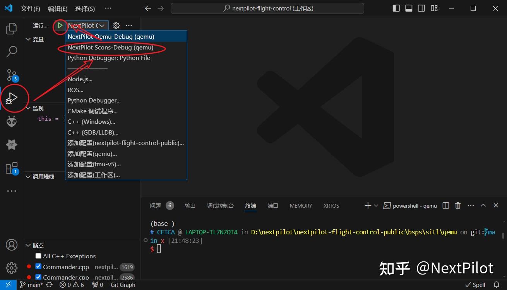Kill the terminal with the trash icon
507x290 pixels.
[x=458, y=206]
